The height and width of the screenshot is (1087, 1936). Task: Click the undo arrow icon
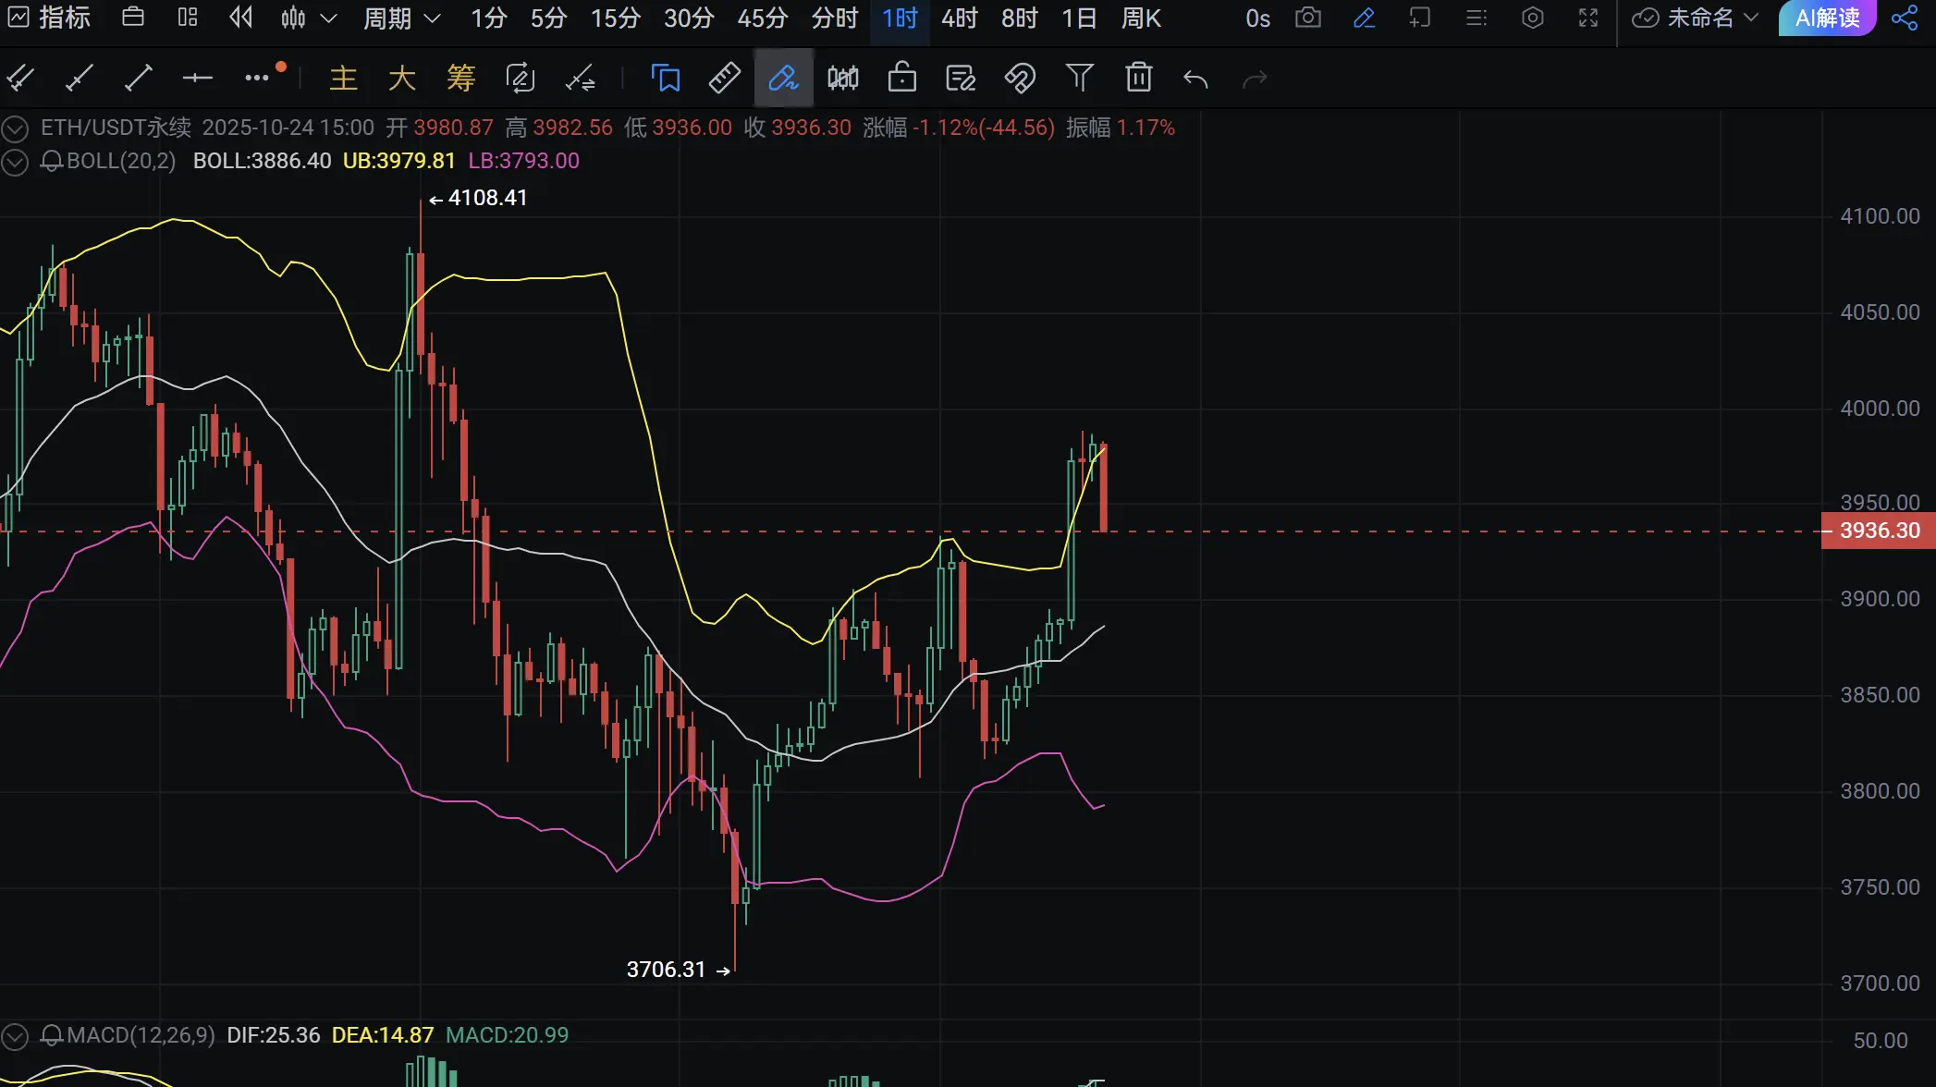tap(1195, 79)
